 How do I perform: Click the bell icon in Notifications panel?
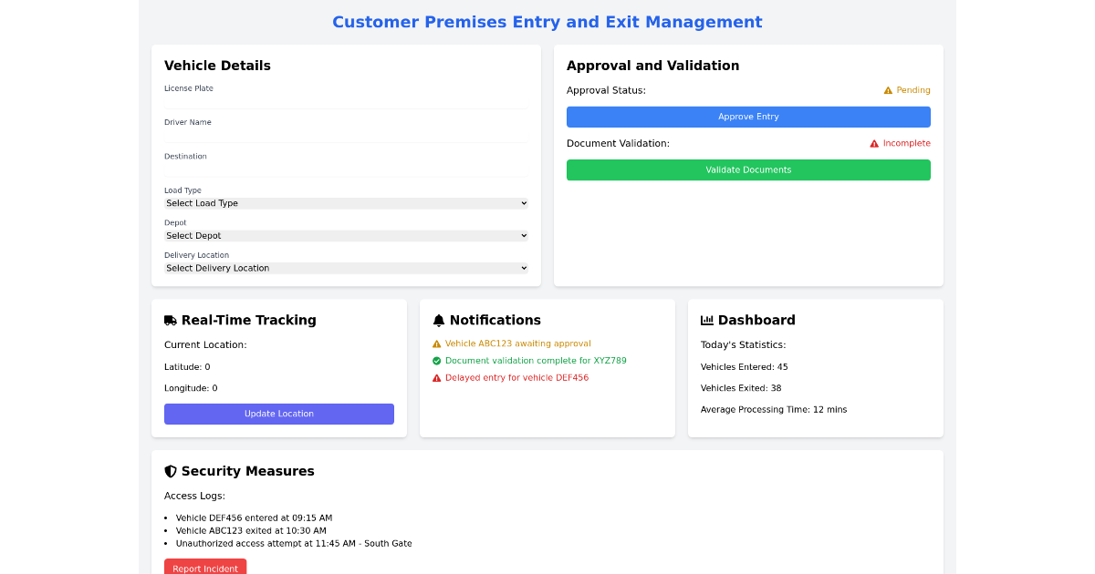(439, 320)
